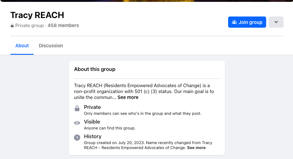The width and height of the screenshot is (293, 159).
Task: Switch to the Discussion tab
Action: [51, 46]
